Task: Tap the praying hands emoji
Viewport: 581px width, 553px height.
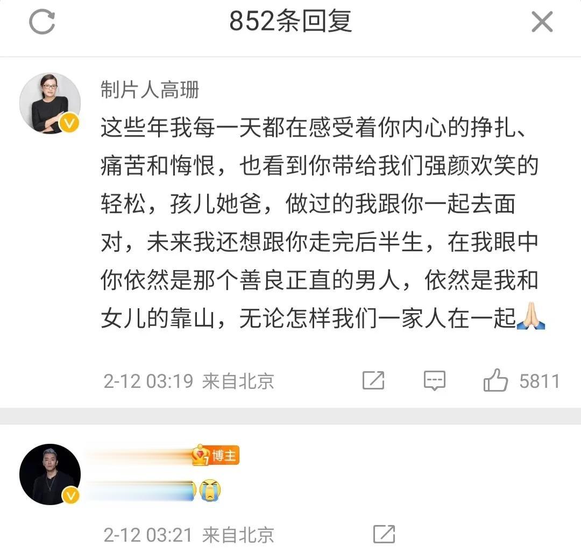Action: click(533, 316)
